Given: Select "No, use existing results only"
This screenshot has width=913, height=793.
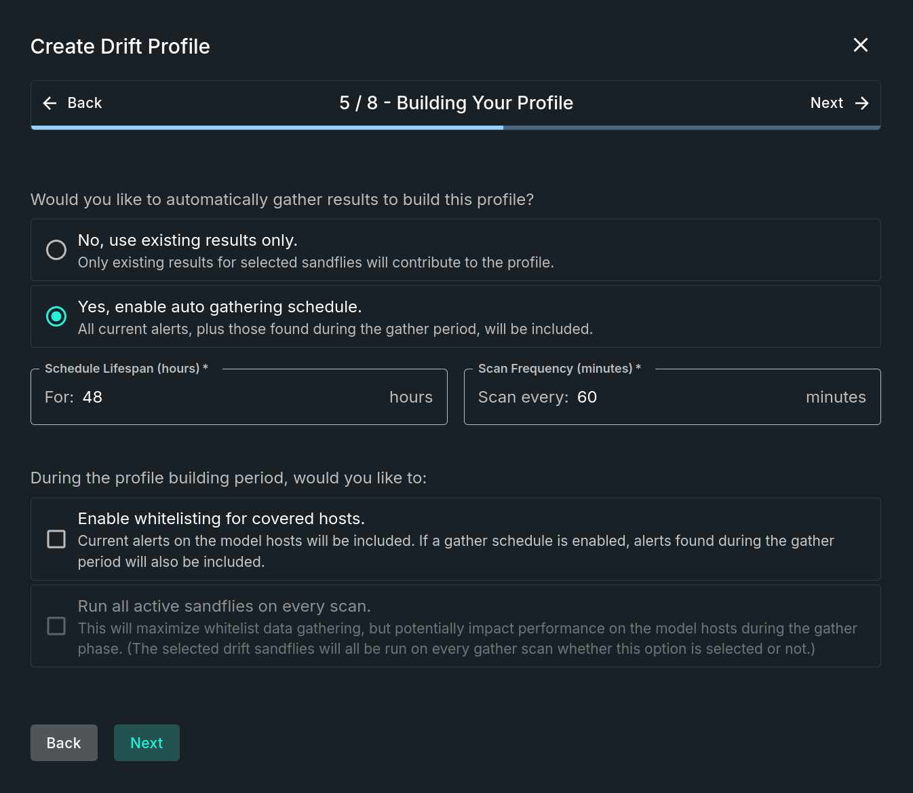Looking at the screenshot, I should tap(56, 250).
